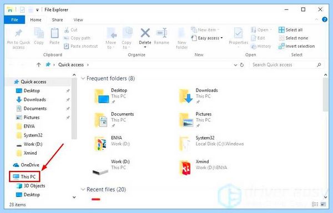
Task: Select OneDrive in navigation pane
Action: pos(26,165)
